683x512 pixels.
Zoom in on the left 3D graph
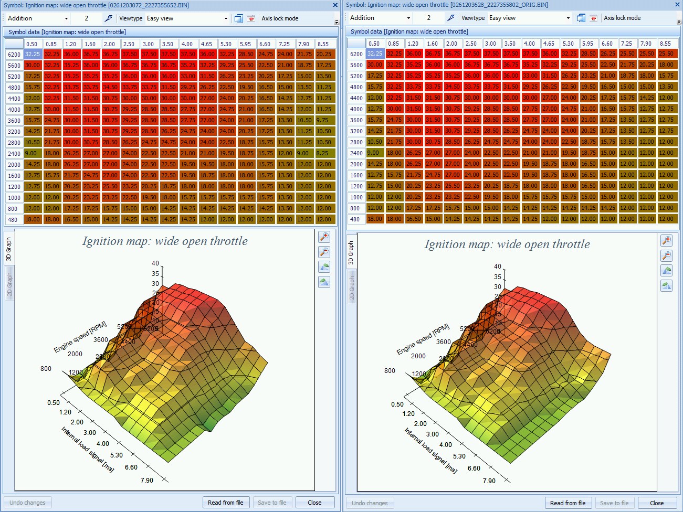[x=324, y=237]
